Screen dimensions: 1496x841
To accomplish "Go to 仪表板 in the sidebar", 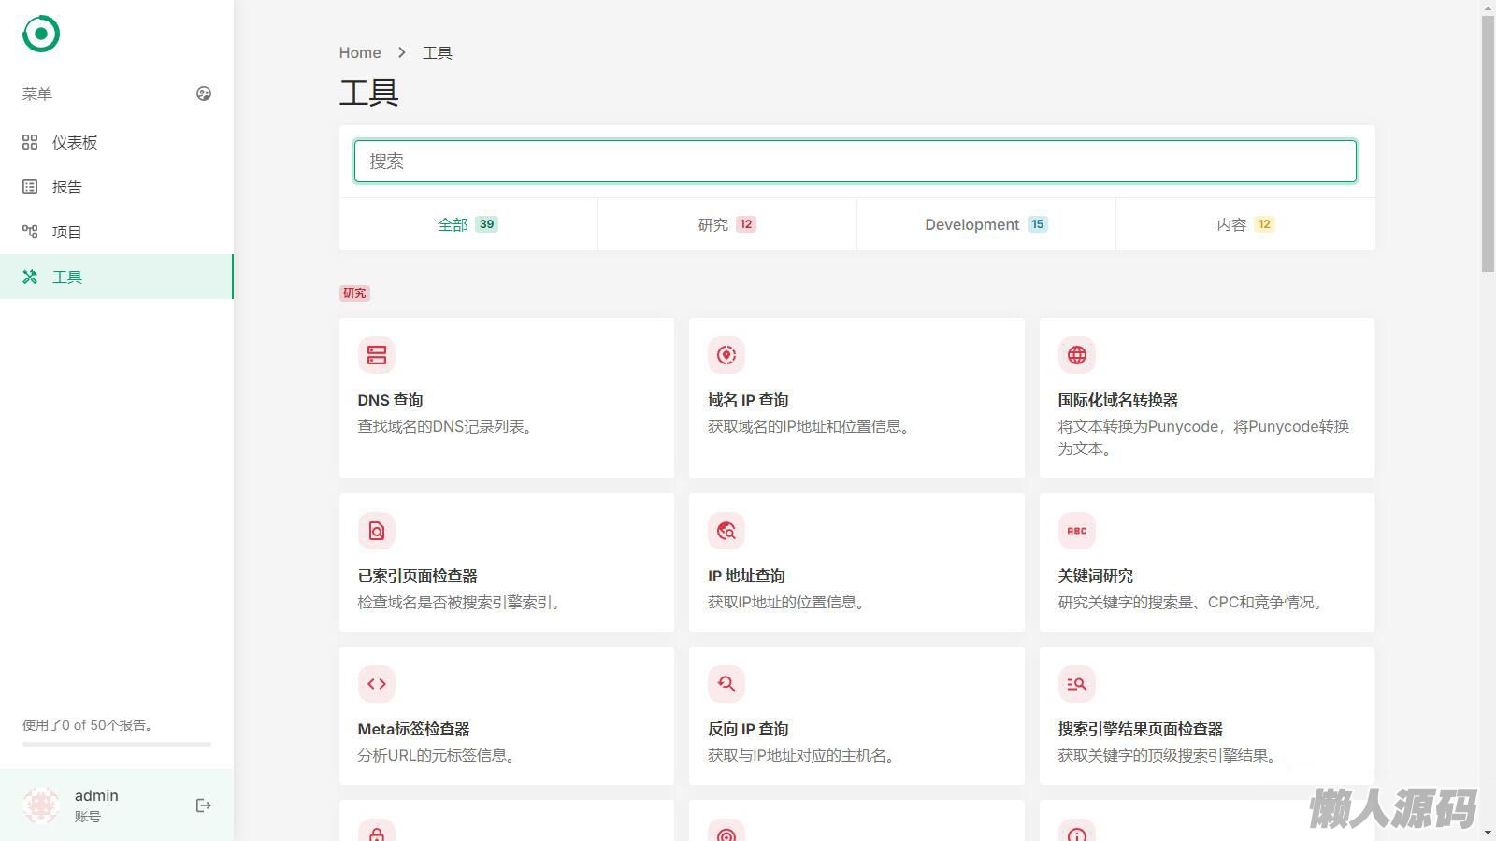I will pyautogui.click(x=75, y=142).
